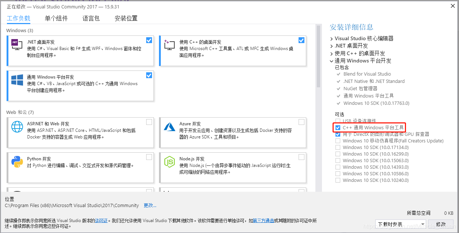The height and width of the screenshot is (233, 459).
Task: Check the Azure 开发 workload checkbox
Action: pos(301,122)
